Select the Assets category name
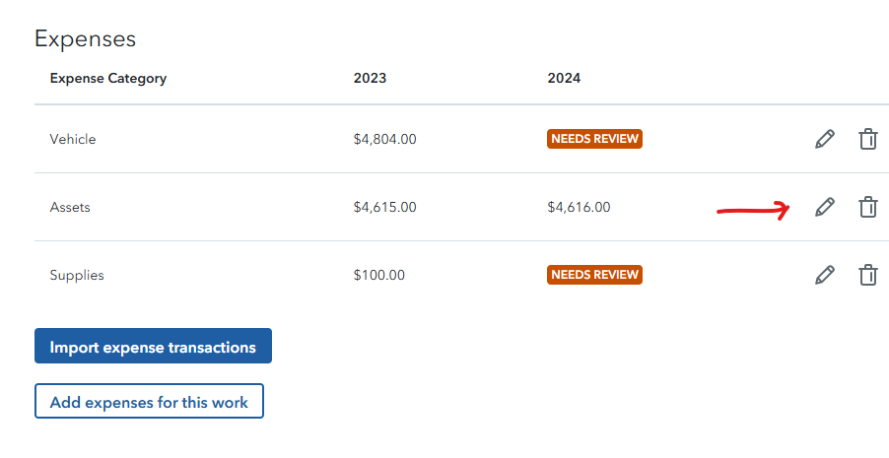Image resolution: width=889 pixels, height=458 pixels. pyautogui.click(x=70, y=208)
